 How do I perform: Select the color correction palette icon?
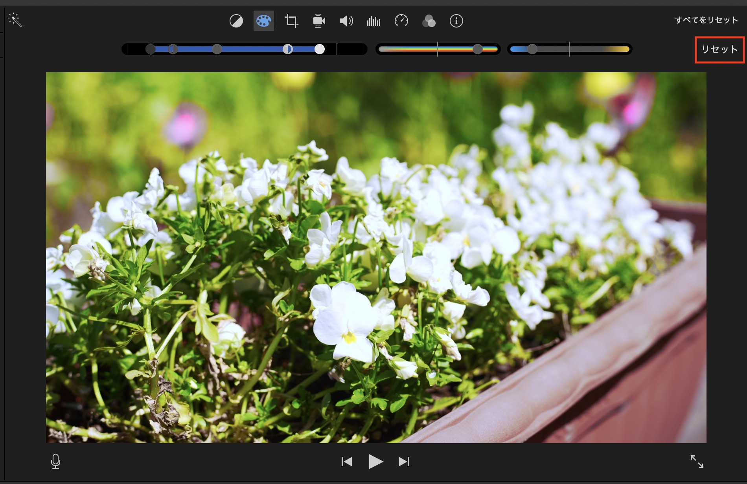click(263, 21)
